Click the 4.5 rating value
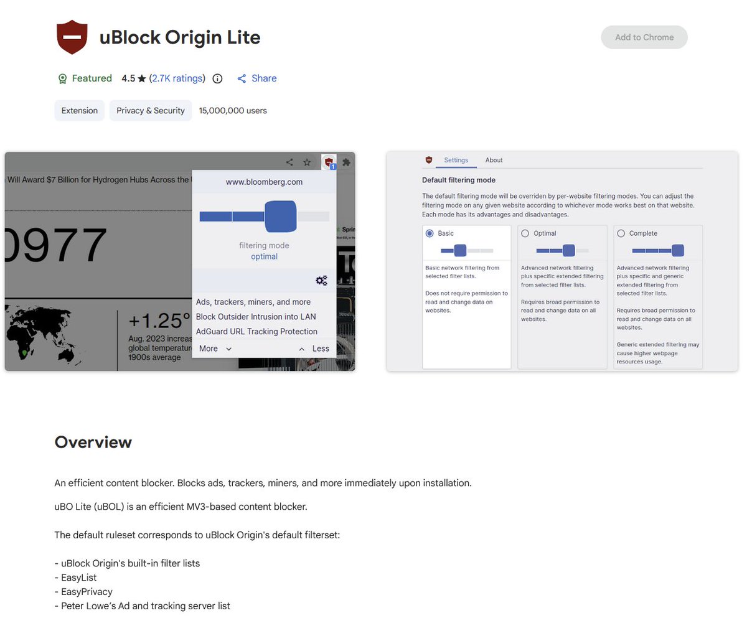 128,78
